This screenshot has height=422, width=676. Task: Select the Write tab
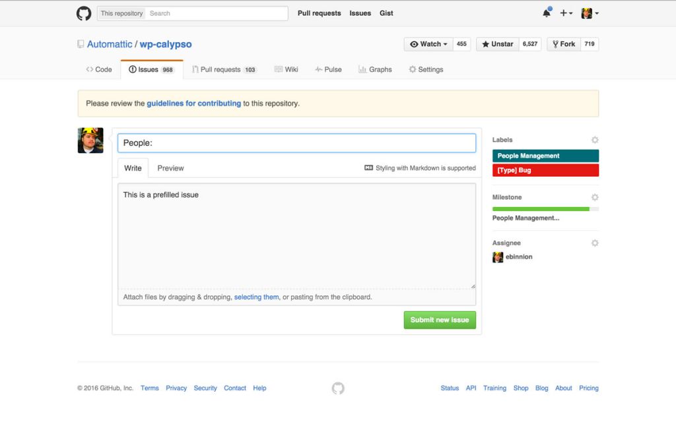pyautogui.click(x=133, y=168)
